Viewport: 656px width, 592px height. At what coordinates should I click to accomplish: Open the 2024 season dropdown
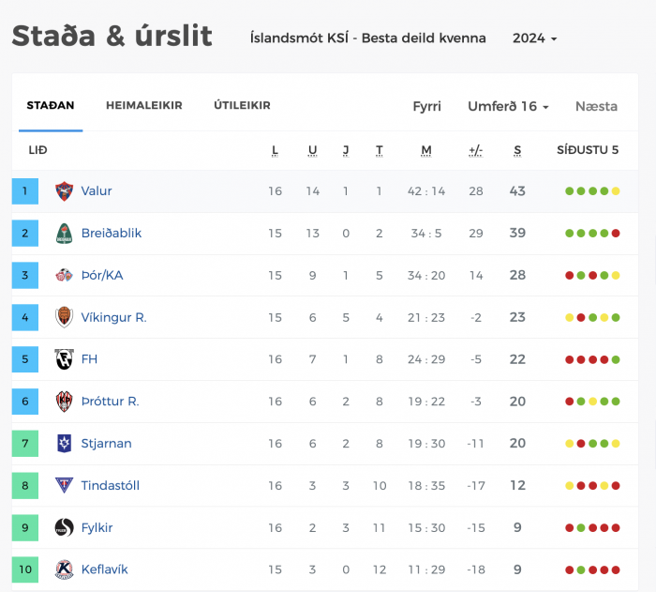point(535,38)
